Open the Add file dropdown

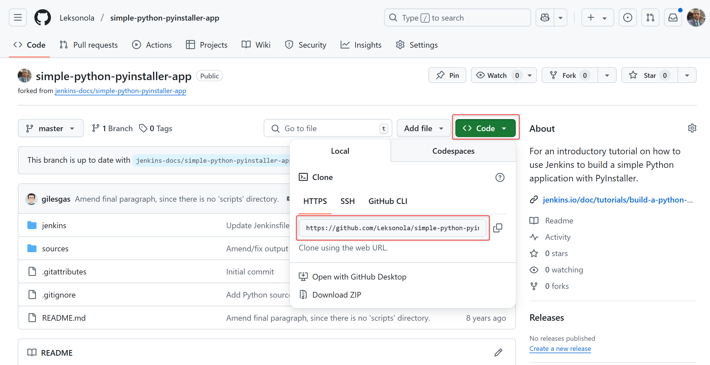point(424,128)
